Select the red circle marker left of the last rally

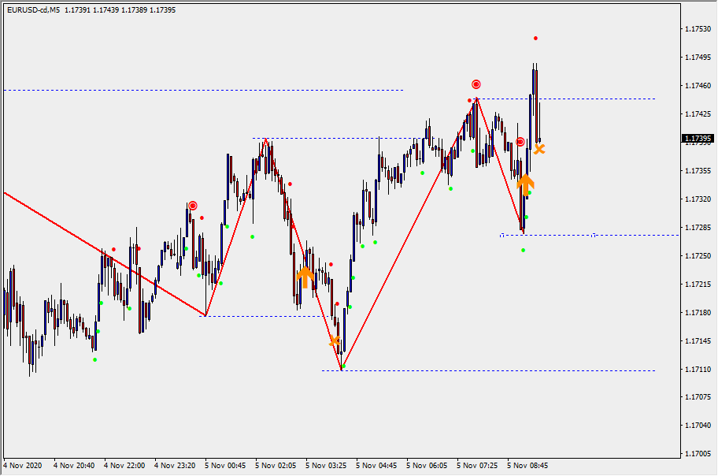[x=520, y=142]
